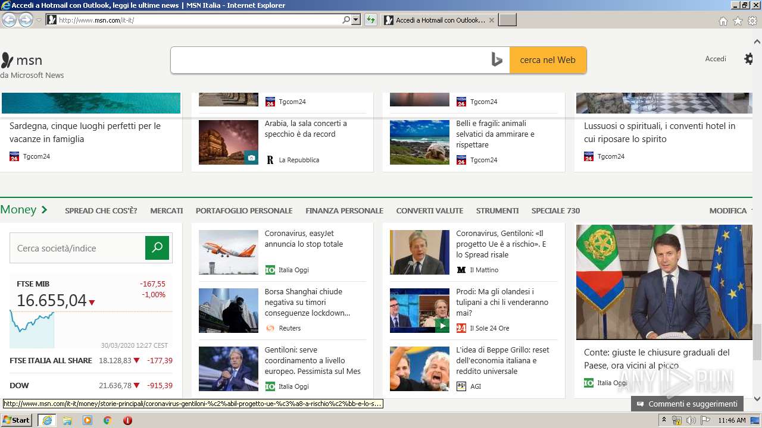This screenshot has width=762, height=428.
Task: Click the volume speaker tray icon
Action: click(691, 420)
